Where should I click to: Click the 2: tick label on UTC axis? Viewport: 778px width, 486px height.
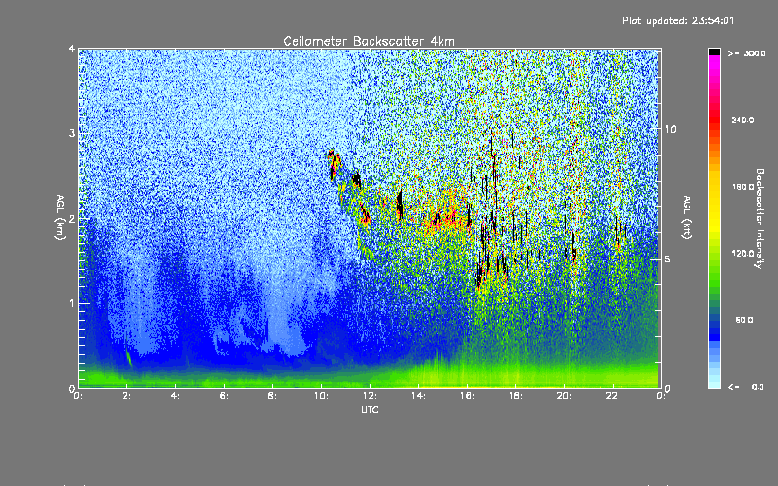pos(127,396)
